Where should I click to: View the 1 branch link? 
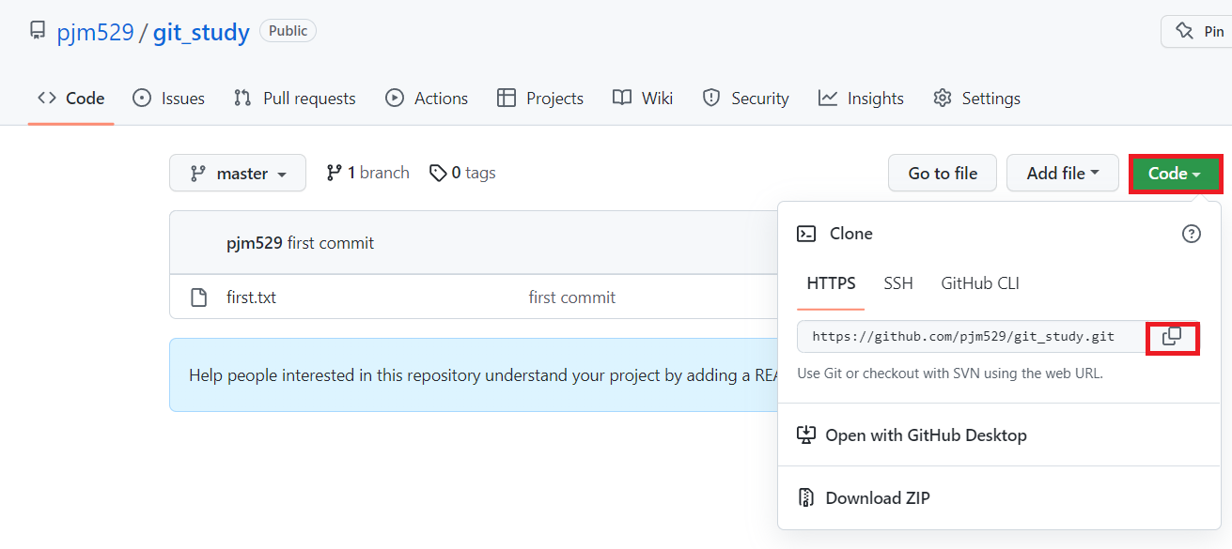pos(367,173)
